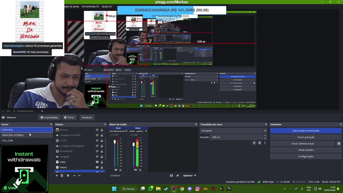Show the LATAO image source
The image size is (343, 193).
(97, 140)
